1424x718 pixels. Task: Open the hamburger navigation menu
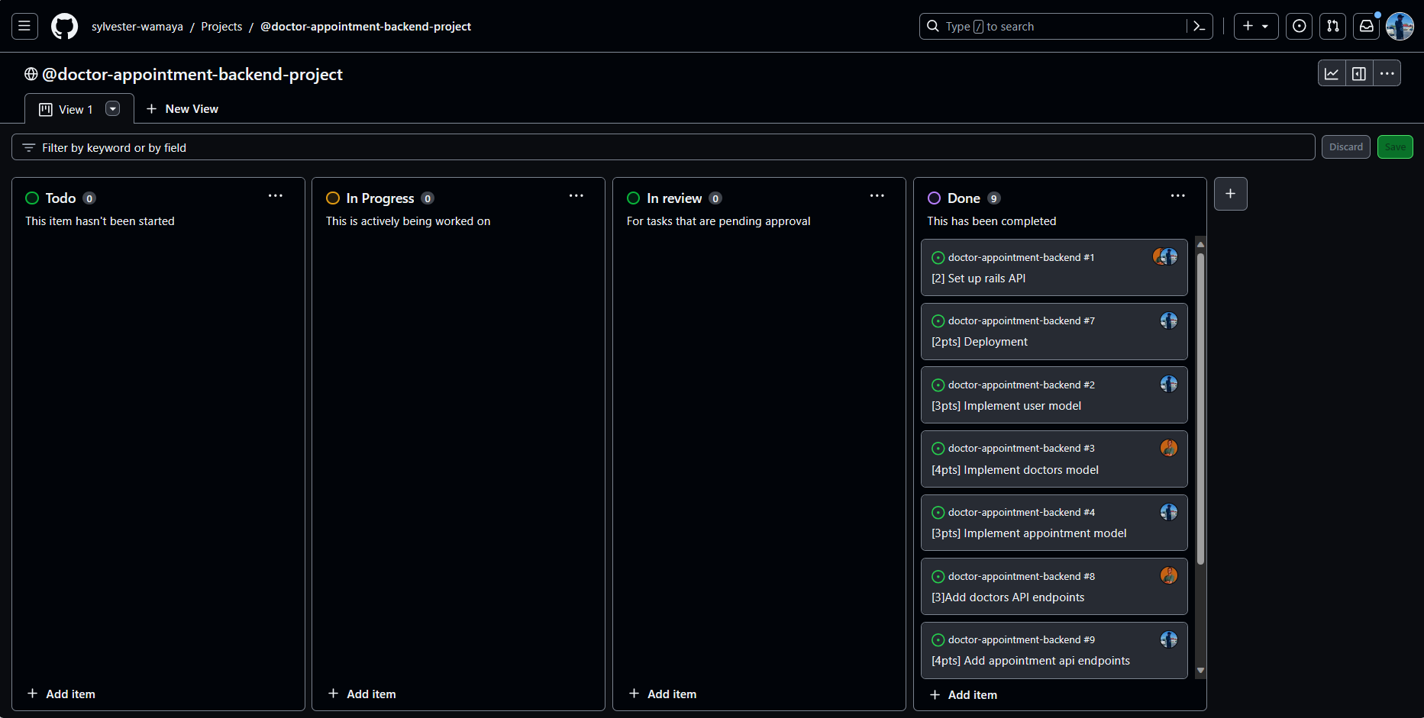24,26
